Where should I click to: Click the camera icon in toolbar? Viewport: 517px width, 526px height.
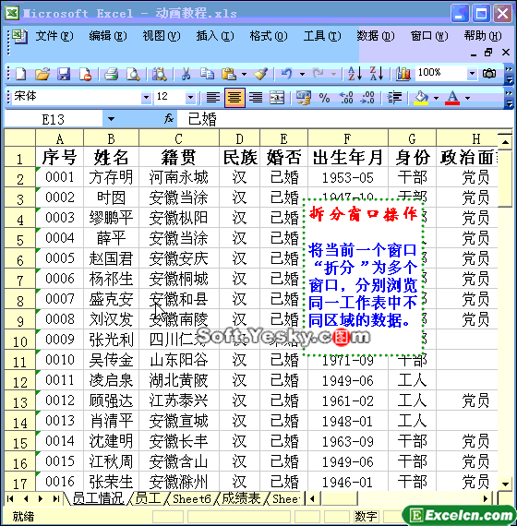pyautogui.click(x=489, y=73)
